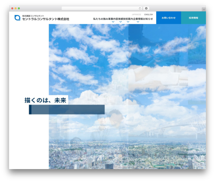This screenshot has height=182, width=215.
Task: Expand the chevron under 実績
Action: point(120,22)
